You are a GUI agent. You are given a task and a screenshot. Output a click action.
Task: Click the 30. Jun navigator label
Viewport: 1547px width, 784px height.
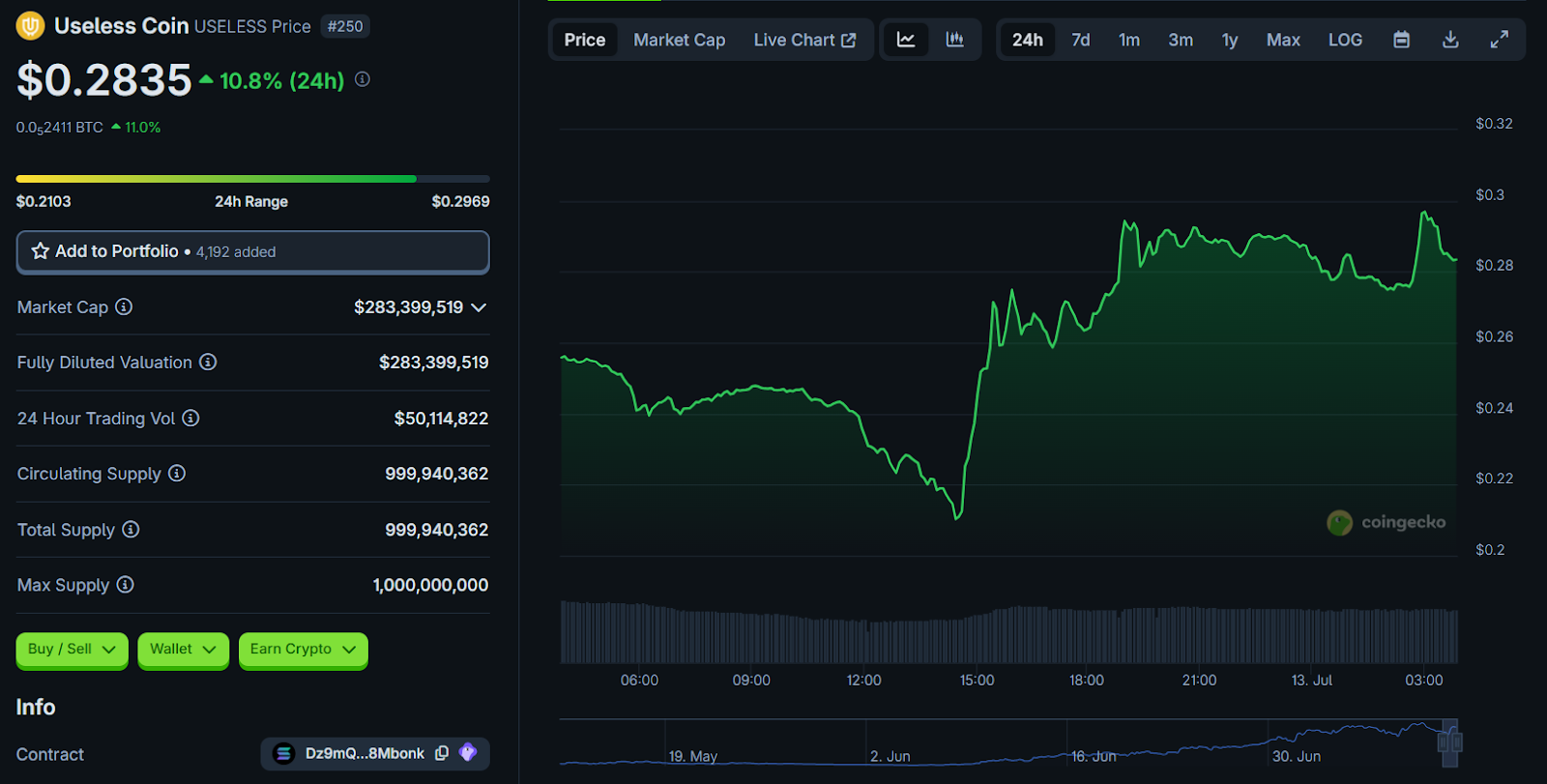[1297, 756]
